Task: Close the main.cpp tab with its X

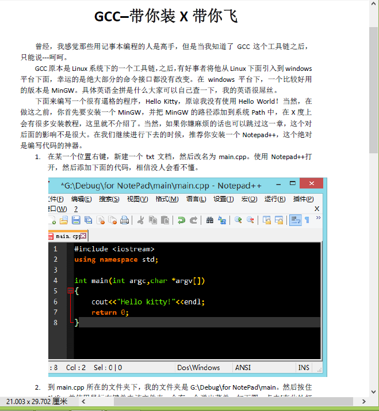Action: [x=83, y=236]
